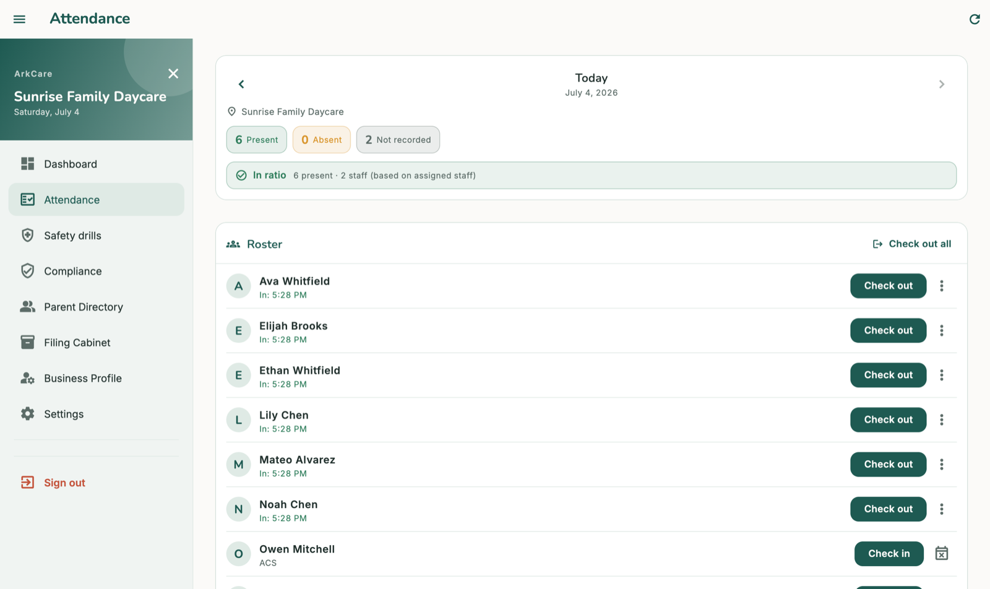The width and height of the screenshot is (990, 589).
Task: Click the Lily Chen name
Action: point(284,415)
